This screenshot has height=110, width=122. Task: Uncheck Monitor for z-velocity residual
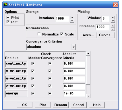click(33, 86)
